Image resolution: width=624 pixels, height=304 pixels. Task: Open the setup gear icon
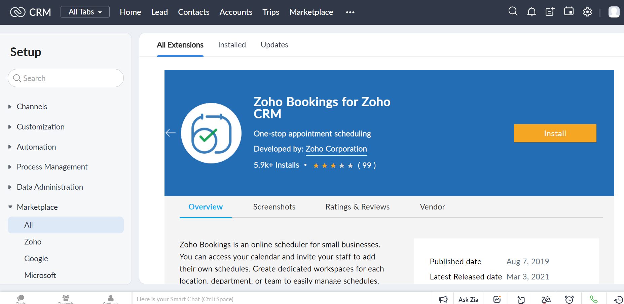[587, 12]
